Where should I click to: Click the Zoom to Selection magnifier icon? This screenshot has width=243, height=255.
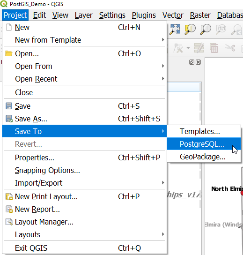coord(190,29)
